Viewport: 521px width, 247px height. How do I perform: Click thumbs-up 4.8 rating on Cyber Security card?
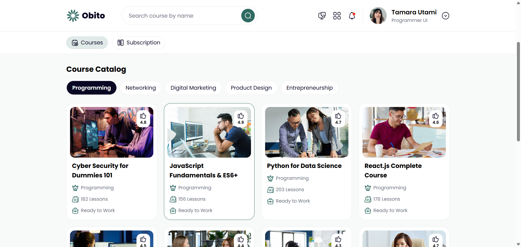pos(143,119)
